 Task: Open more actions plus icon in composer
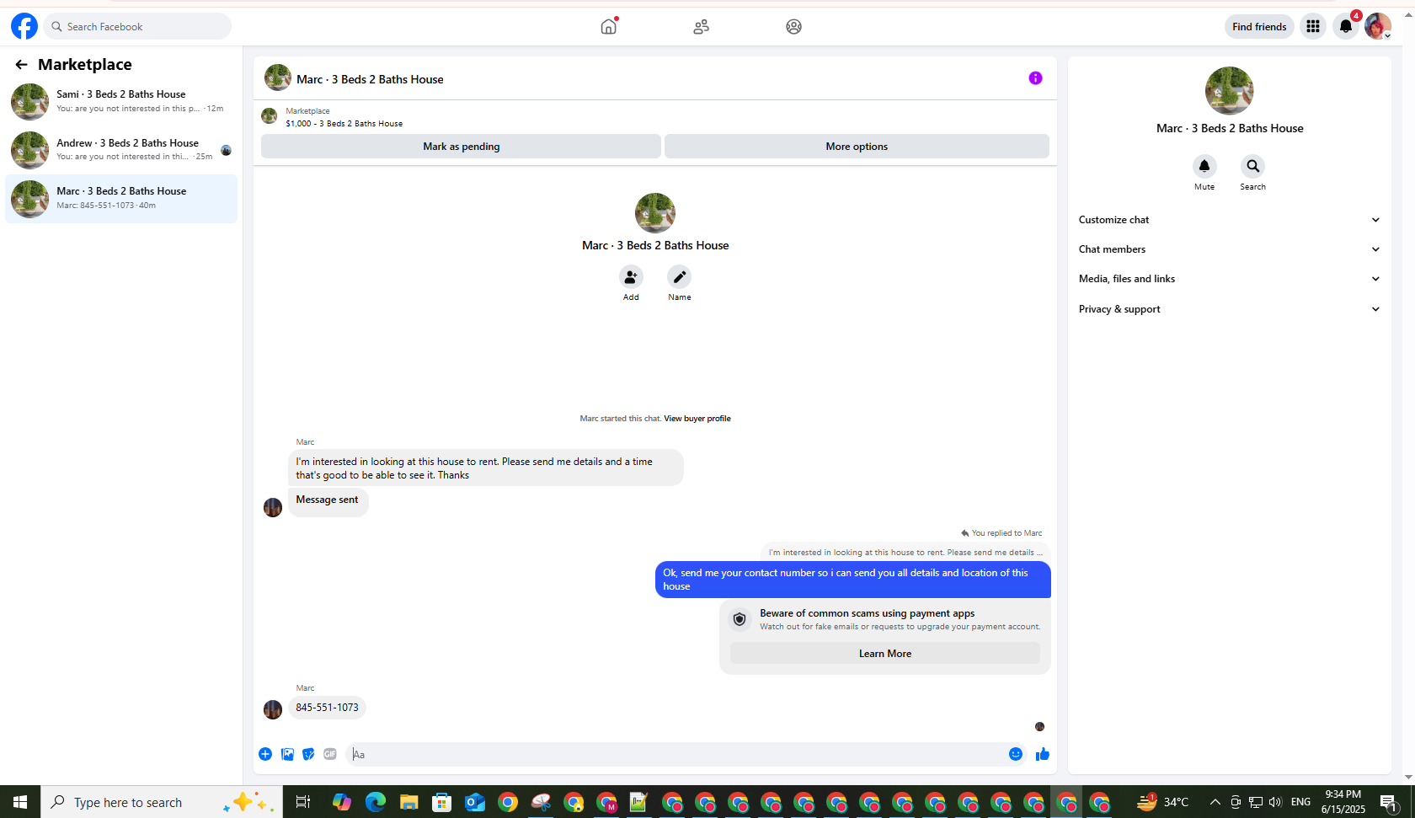[x=265, y=754]
